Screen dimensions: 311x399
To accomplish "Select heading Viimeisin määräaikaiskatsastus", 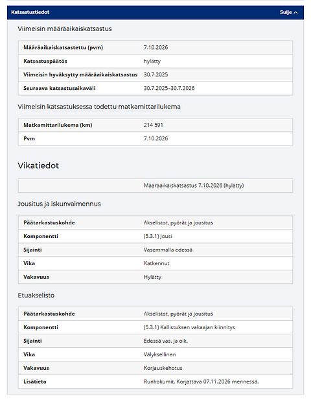I will [65, 28].
